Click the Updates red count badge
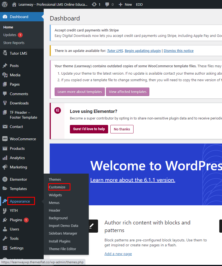The height and width of the screenshot is (266, 222). click(20, 35)
